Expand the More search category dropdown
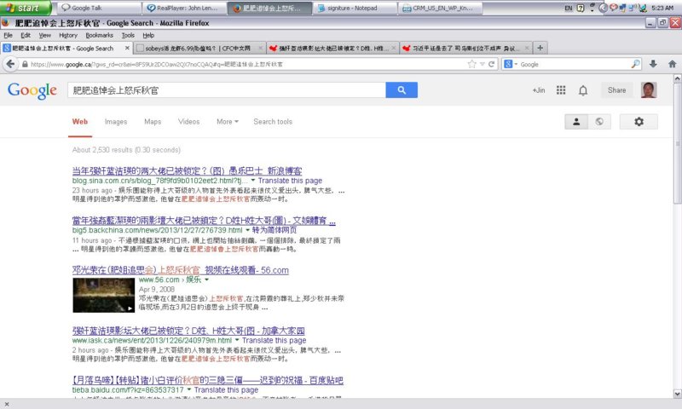Screen dimensions: 682x409 228,122
